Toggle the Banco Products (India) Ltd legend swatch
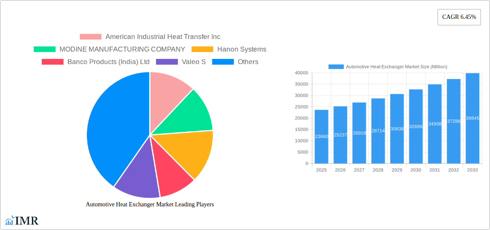490x230 pixels. 52,62
